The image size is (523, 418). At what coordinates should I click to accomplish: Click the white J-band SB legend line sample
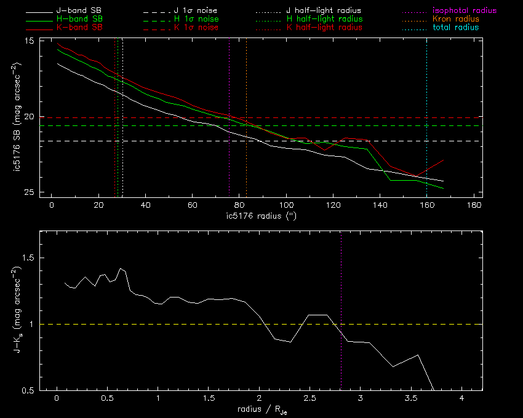pyautogui.click(x=39, y=11)
